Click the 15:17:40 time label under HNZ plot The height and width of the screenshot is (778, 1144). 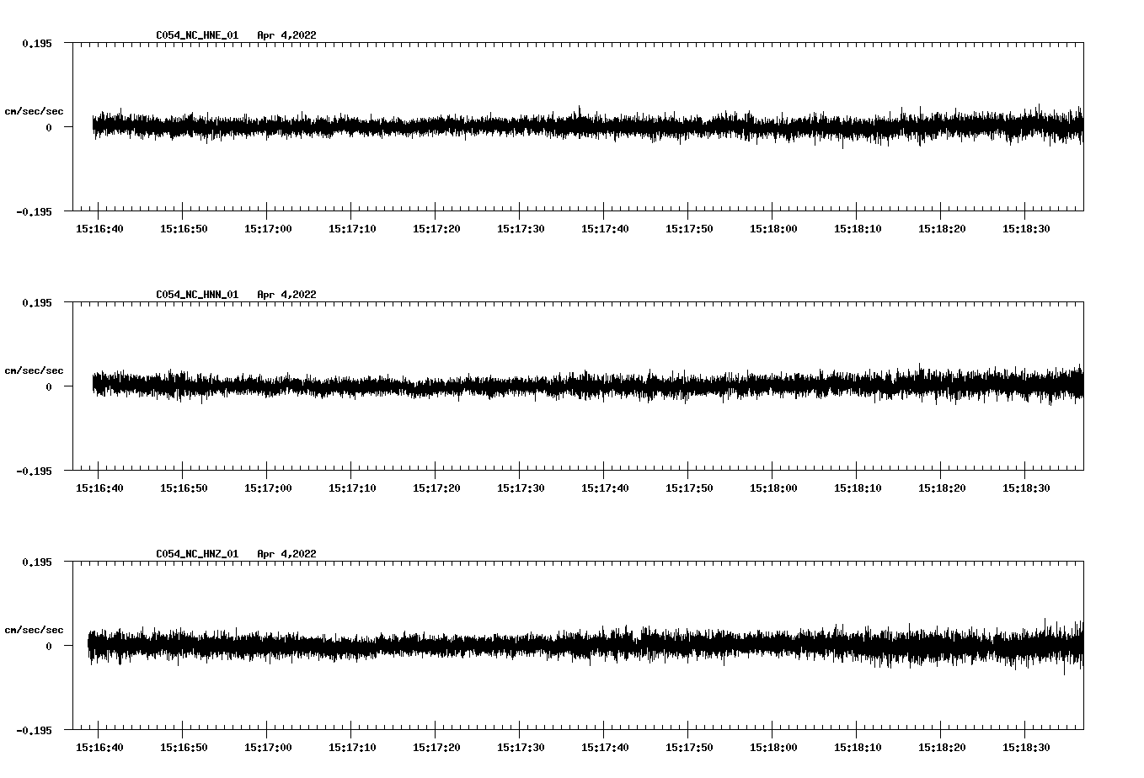(x=605, y=748)
